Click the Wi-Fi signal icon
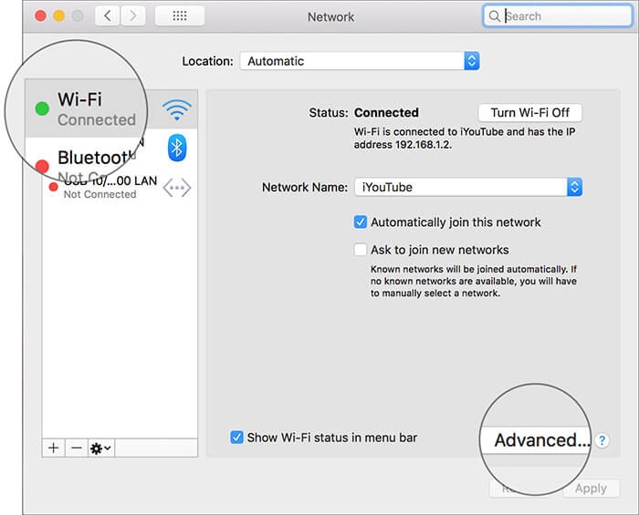 tap(177, 109)
